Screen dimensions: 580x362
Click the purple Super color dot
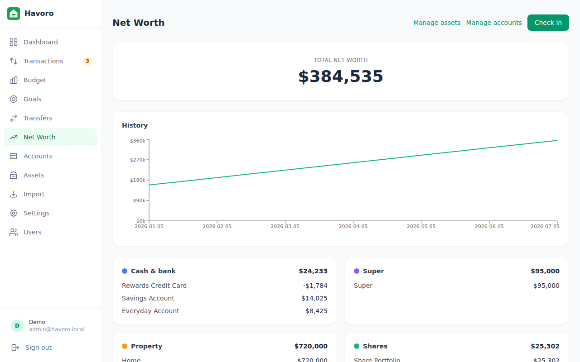pyautogui.click(x=357, y=271)
